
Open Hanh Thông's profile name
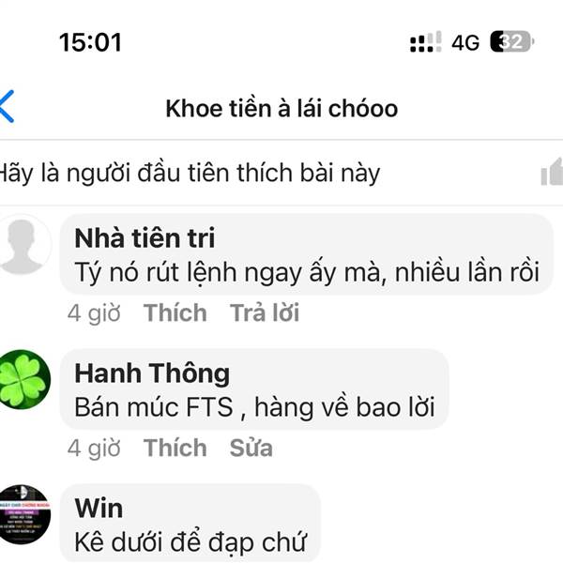(152, 373)
